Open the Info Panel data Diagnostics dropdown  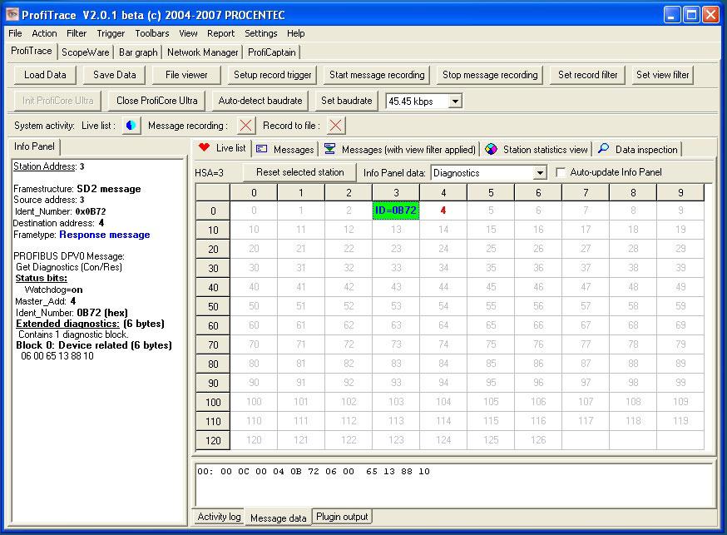pos(540,173)
